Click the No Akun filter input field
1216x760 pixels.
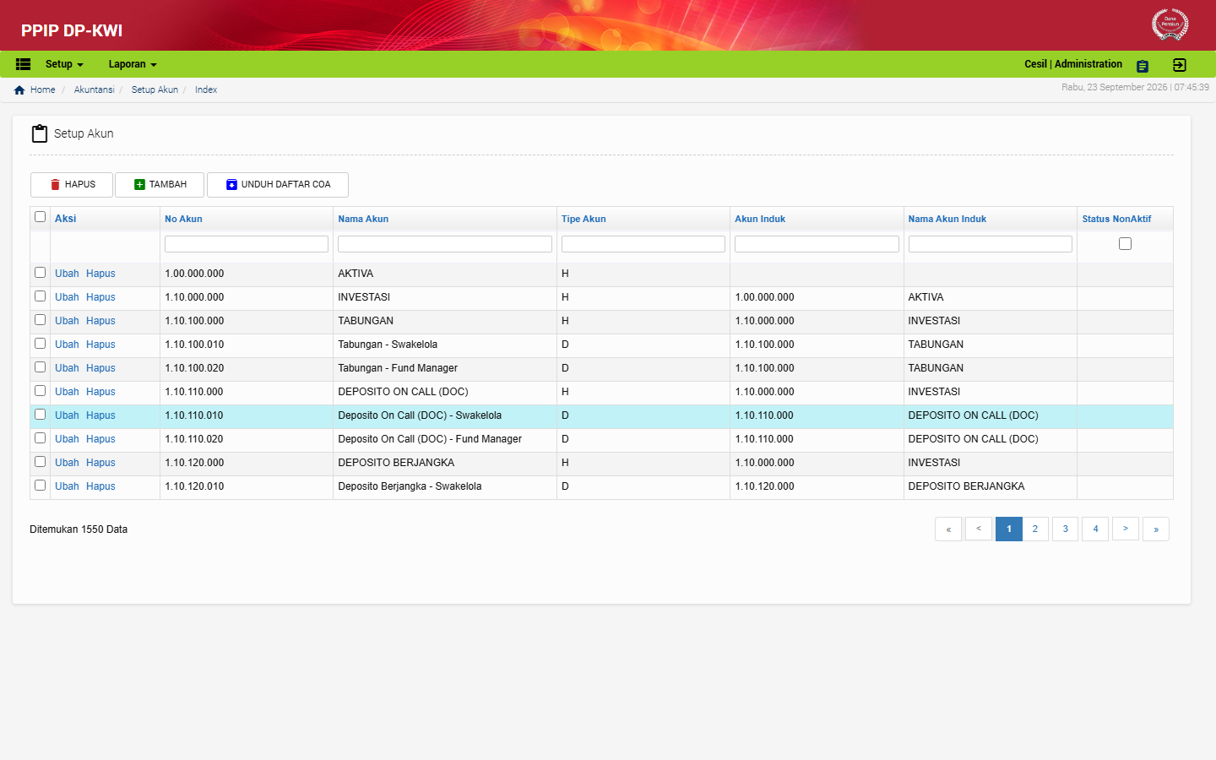pos(247,244)
